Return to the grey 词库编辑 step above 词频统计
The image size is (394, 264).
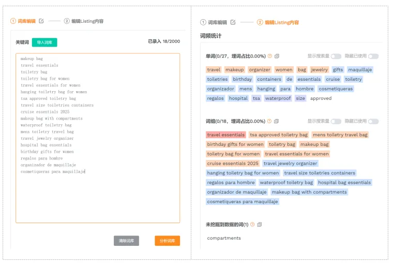[x=214, y=22]
